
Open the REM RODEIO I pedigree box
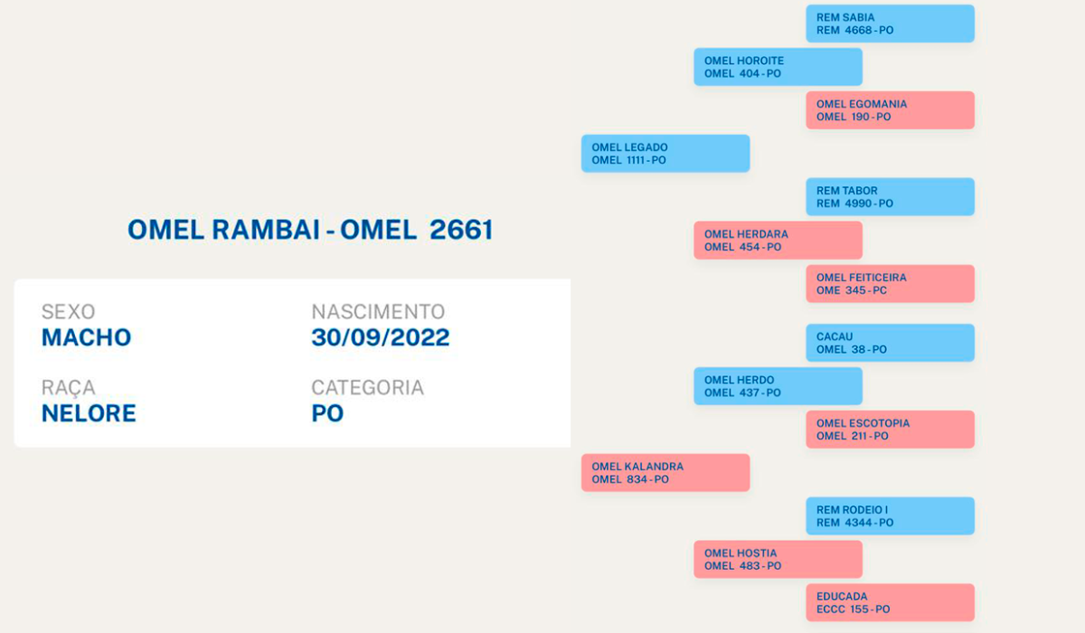(890, 516)
